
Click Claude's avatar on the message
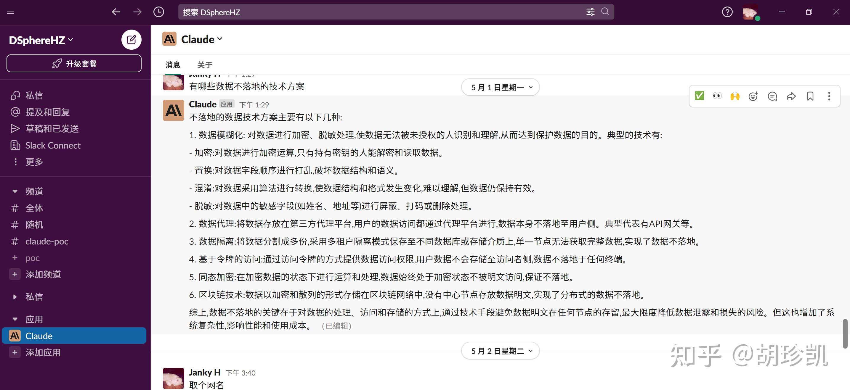tap(174, 110)
